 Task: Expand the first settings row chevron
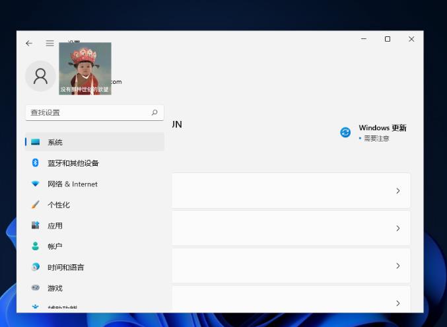point(397,191)
